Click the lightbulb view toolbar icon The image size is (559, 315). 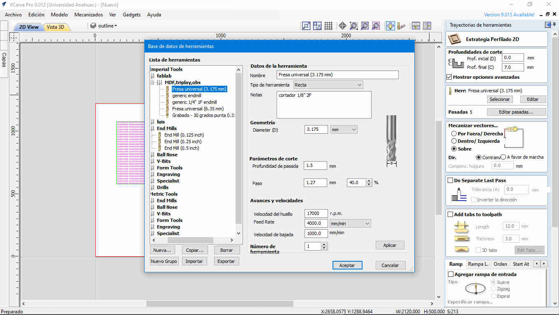(x=390, y=26)
